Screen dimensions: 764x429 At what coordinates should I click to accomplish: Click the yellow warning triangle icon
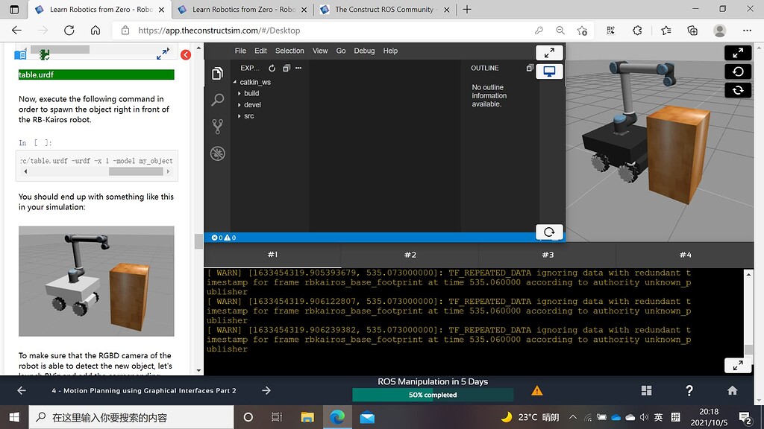tap(537, 390)
